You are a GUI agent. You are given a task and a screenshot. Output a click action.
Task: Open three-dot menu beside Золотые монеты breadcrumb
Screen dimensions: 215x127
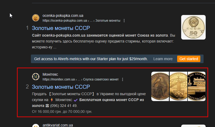click(x=124, y=21)
